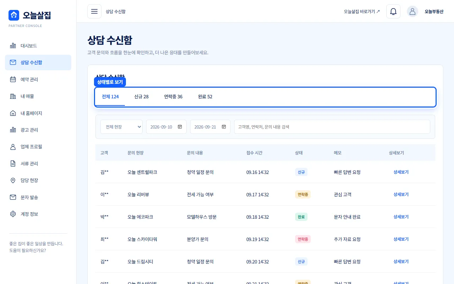Image resolution: width=454 pixels, height=284 pixels.
Task: Click the 오늘살집 home logo icon
Action: point(14,15)
